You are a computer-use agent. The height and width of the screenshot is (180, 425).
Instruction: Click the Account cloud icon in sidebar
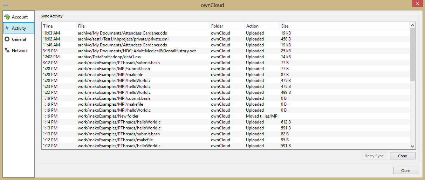(x=7, y=17)
